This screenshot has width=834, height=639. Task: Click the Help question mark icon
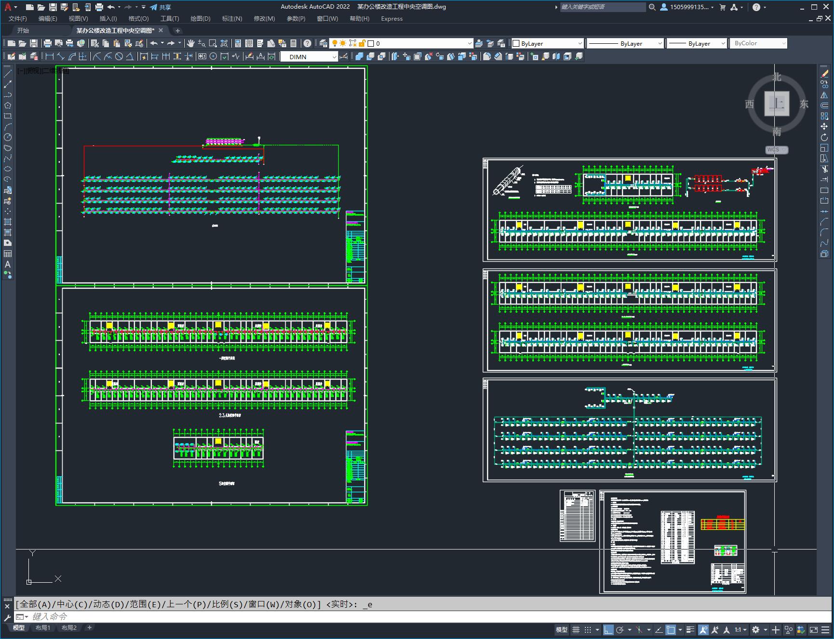tap(307, 43)
